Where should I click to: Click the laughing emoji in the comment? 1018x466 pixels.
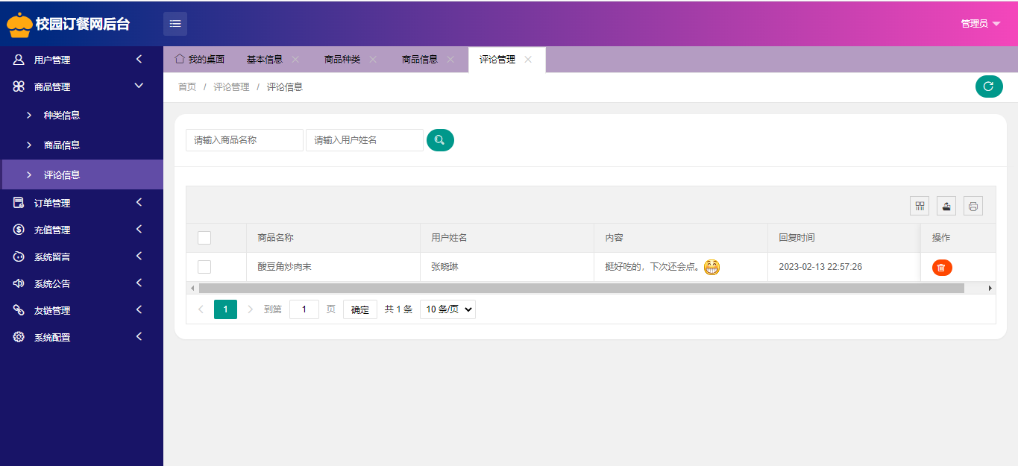711,267
